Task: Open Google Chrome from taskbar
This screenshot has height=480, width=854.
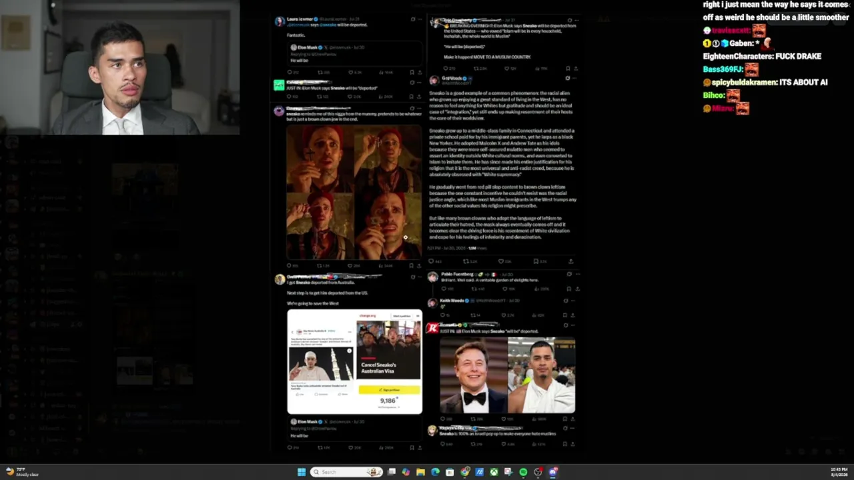Action: point(464,472)
